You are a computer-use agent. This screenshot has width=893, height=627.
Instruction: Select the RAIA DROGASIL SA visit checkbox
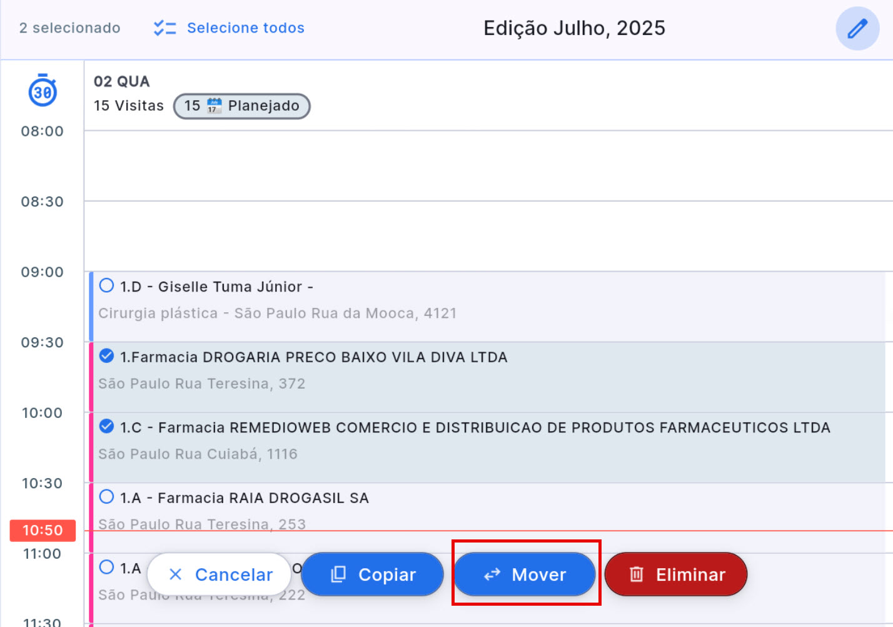click(x=107, y=497)
